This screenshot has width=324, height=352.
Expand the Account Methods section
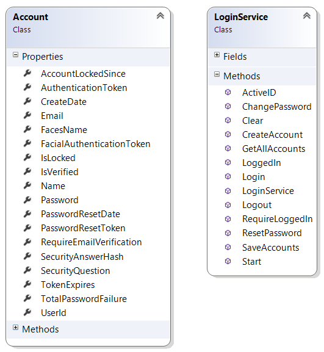click(x=15, y=328)
